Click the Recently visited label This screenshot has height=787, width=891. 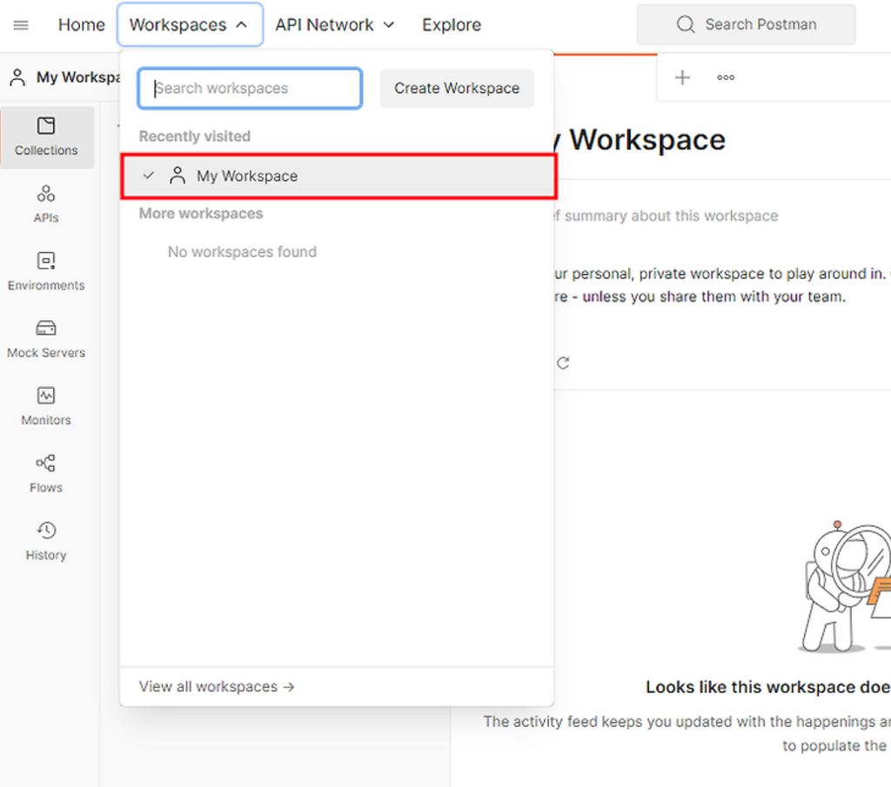[x=195, y=137]
